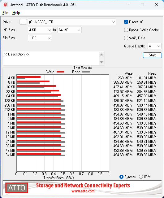Click the 512 KB row label in chart
Viewport: 164px width, 198px height.
(x=10, y=110)
